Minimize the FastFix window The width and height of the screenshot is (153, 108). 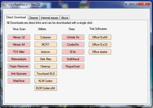point(128,4)
